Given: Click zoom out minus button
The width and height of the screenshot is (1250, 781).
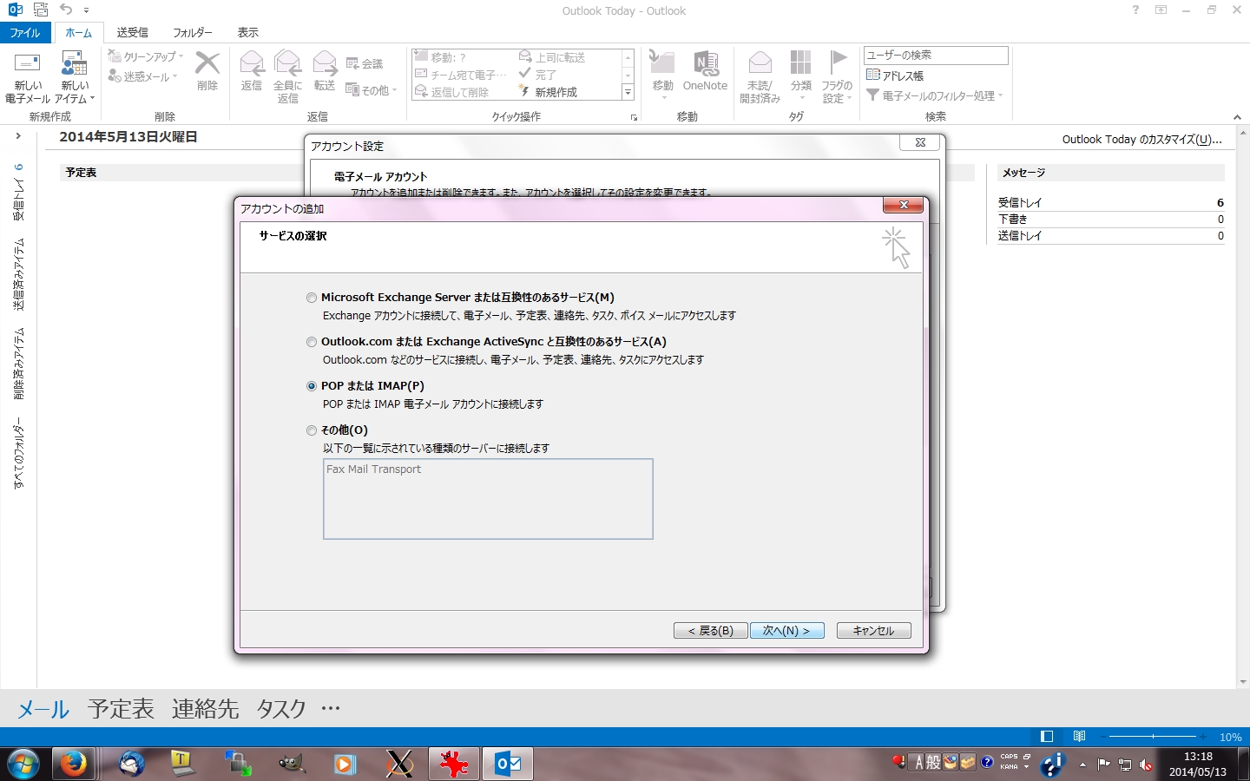Looking at the screenshot, I should tap(1102, 737).
